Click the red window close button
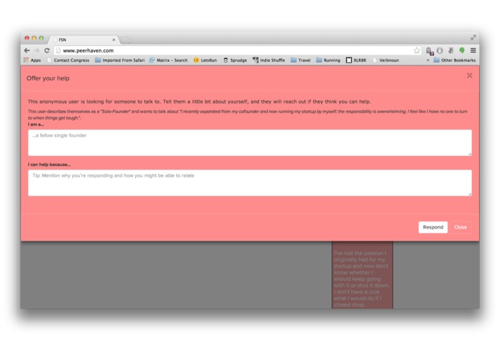The height and width of the screenshot is (355, 500). pos(27,38)
